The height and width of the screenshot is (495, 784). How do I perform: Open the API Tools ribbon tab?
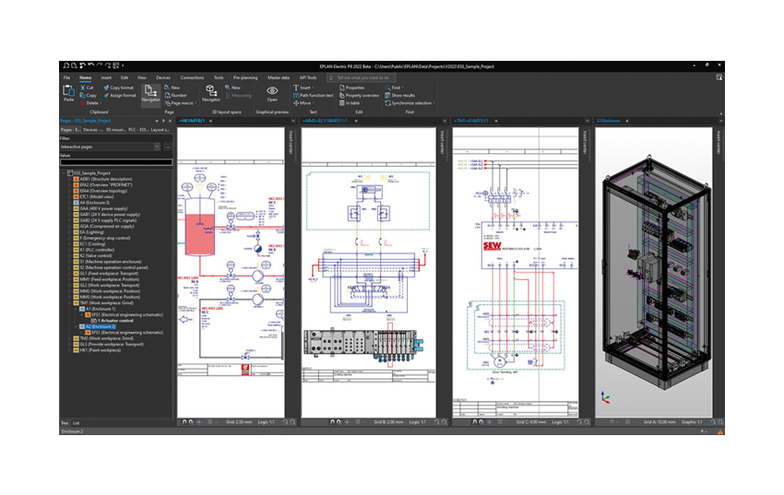pyautogui.click(x=308, y=77)
